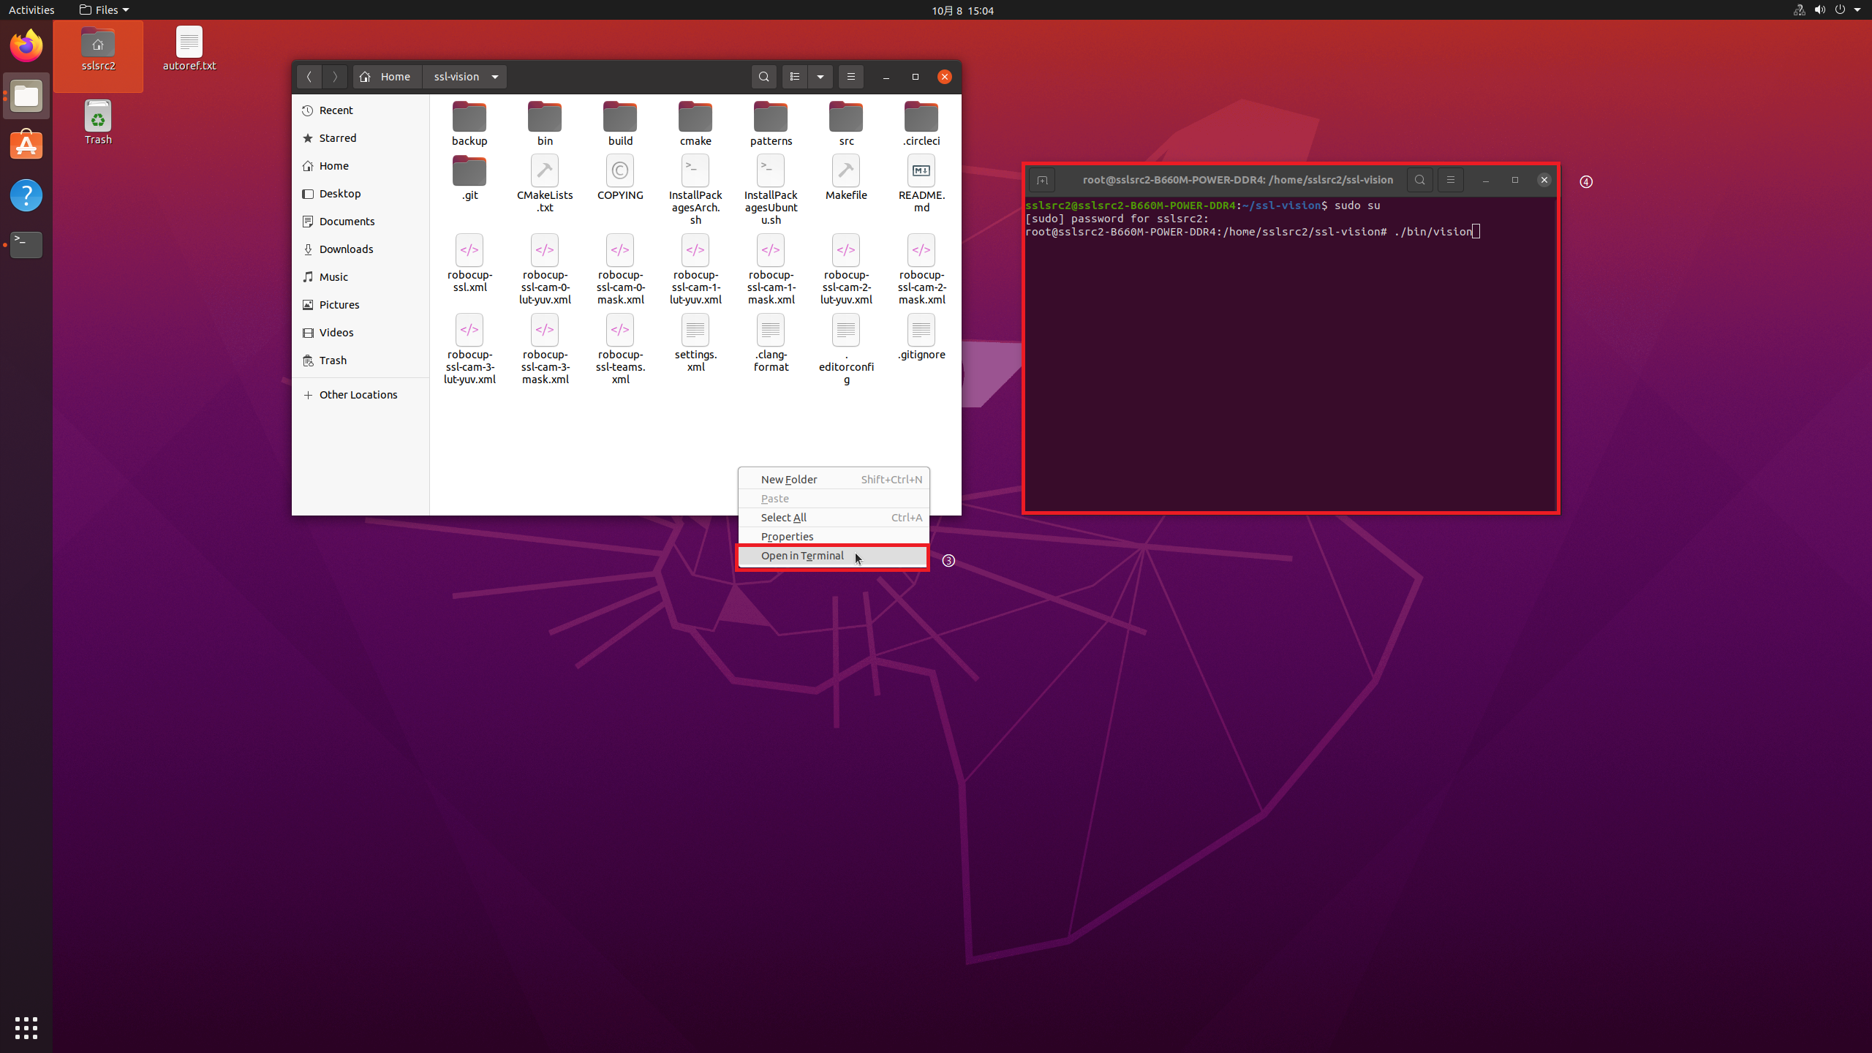Select the src folder
The image size is (1872, 1053).
point(846,124)
